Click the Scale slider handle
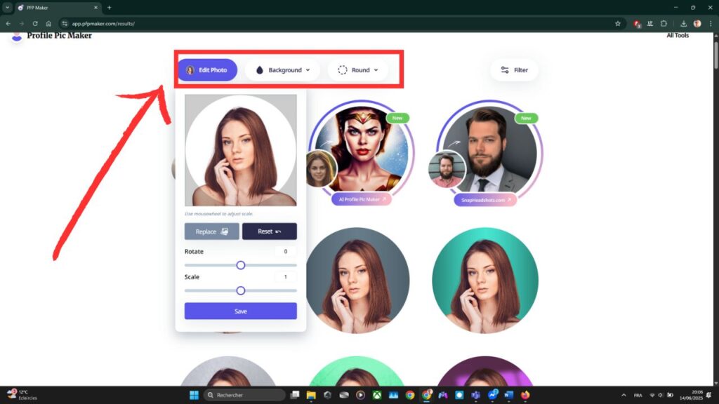This screenshot has height=404, width=719. 241,291
